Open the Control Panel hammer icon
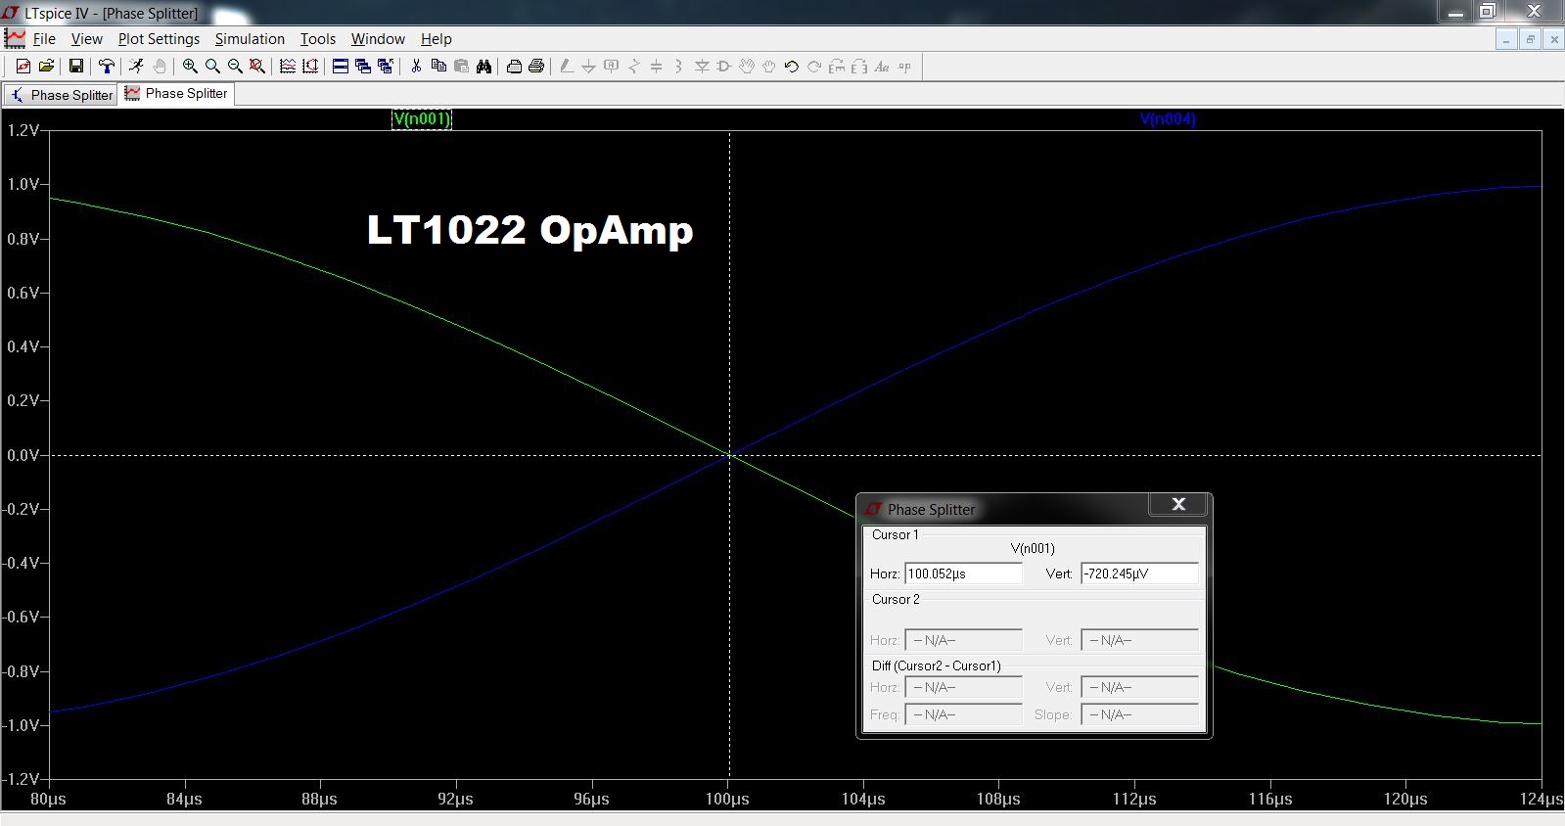The width and height of the screenshot is (1565, 826). coord(107,67)
